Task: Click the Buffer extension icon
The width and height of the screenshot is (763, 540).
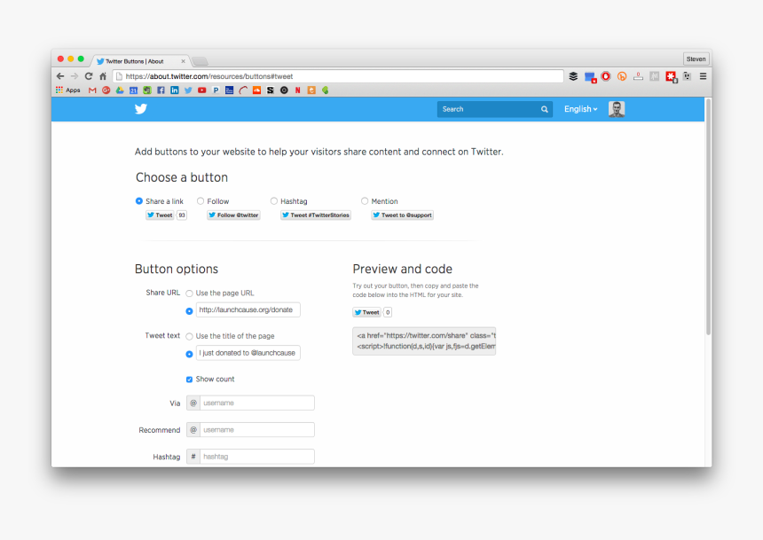Action: click(x=573, y=76)
